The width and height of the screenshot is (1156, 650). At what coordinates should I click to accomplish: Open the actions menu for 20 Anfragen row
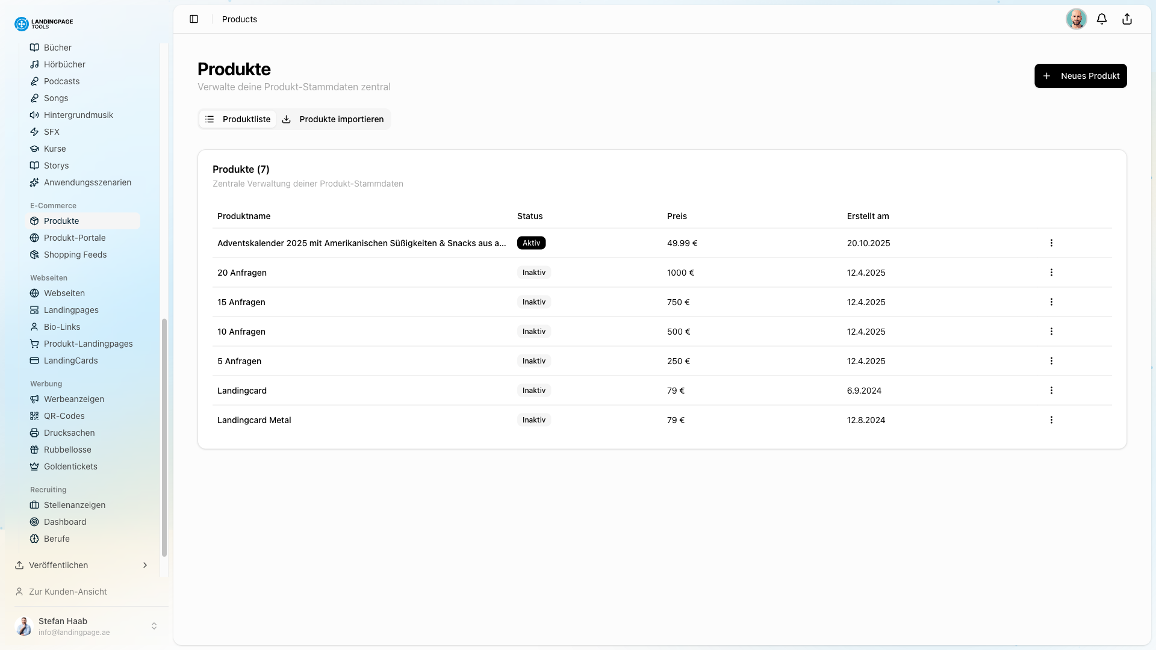click(x=1051, y=273)
